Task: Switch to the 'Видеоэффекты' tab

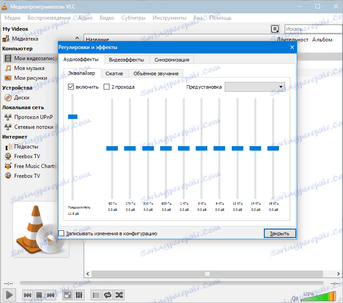Action: [126, 59]
